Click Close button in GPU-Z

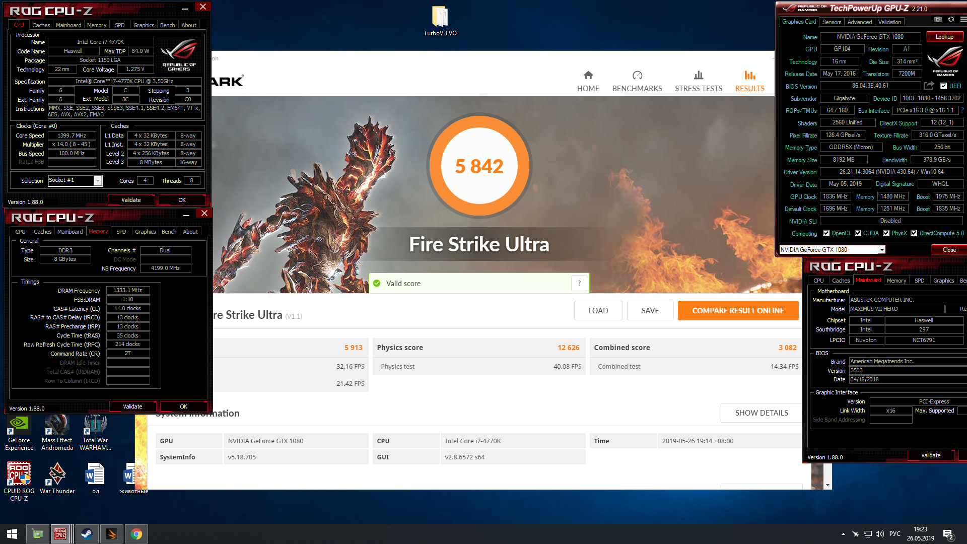tap(949, 250)
